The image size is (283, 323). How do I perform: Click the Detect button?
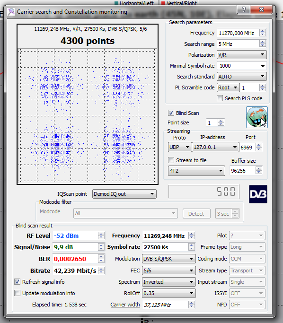196,214
